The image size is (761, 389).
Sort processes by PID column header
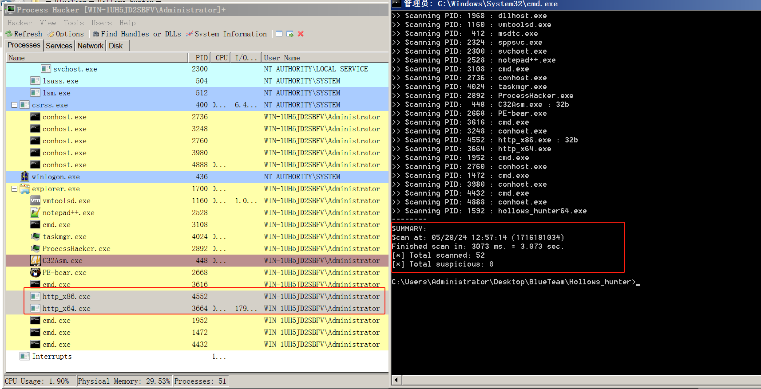tap(202, 58)
